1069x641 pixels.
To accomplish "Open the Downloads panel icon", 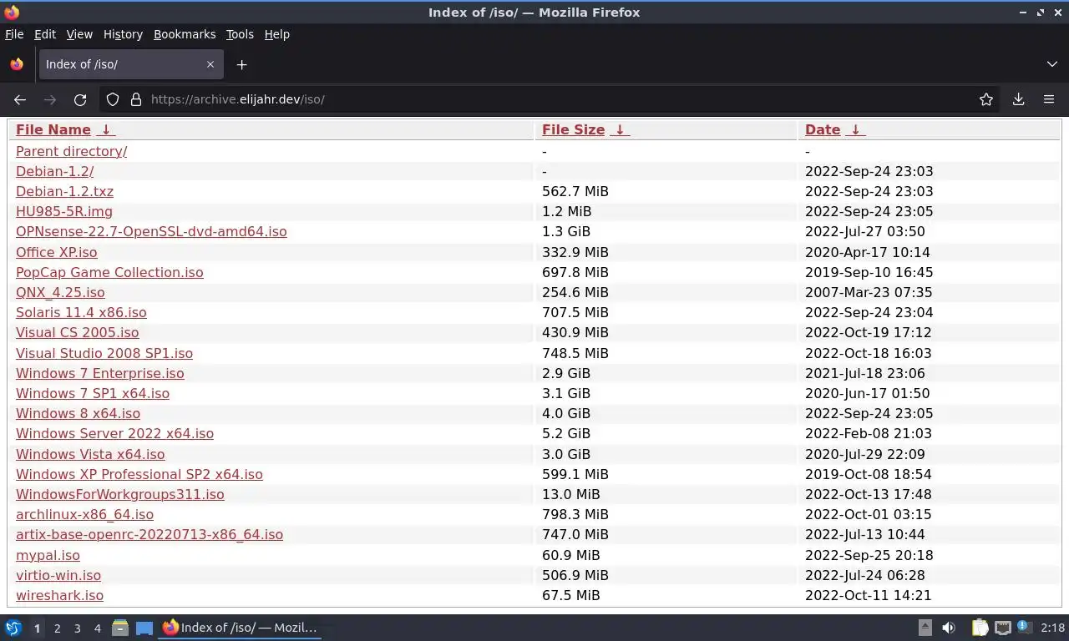I will (x=1018, y=99).
